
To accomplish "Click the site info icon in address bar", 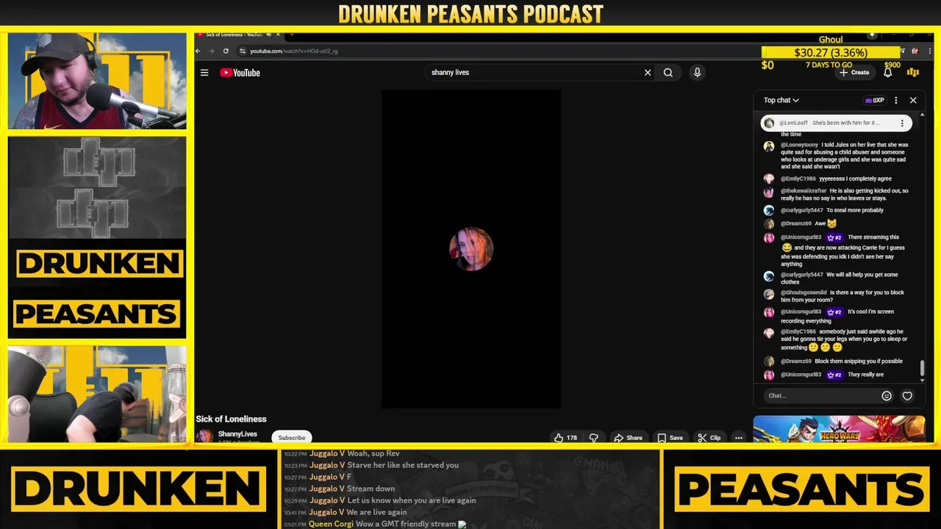I will [x=243, y=51].
